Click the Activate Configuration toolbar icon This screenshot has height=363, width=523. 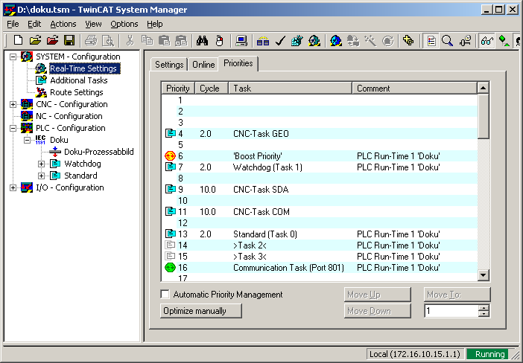tap(297, 41)
